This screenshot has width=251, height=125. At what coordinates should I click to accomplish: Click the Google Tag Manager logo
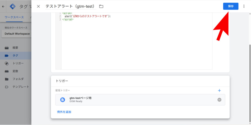(13, 6)
